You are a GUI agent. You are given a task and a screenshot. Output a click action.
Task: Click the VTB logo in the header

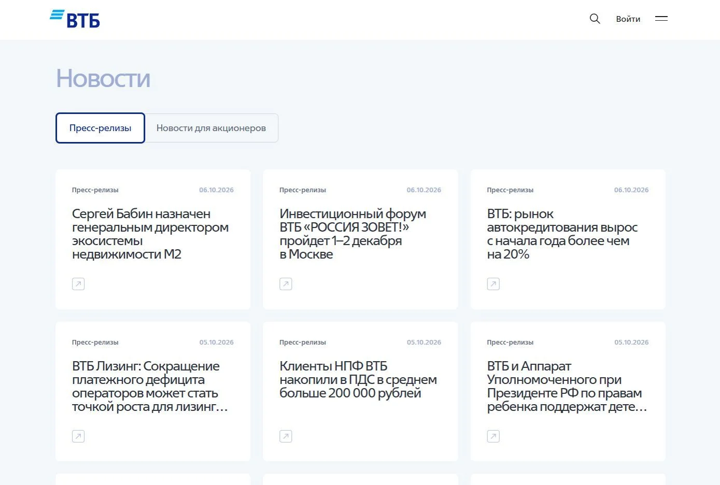75,19
